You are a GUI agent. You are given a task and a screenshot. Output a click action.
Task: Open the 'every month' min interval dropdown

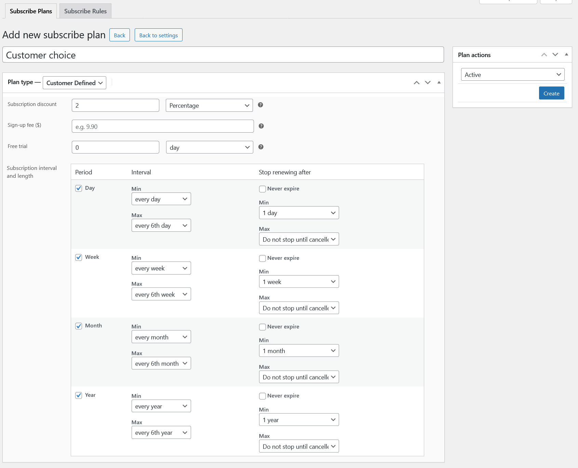click(x=161, y=337)
